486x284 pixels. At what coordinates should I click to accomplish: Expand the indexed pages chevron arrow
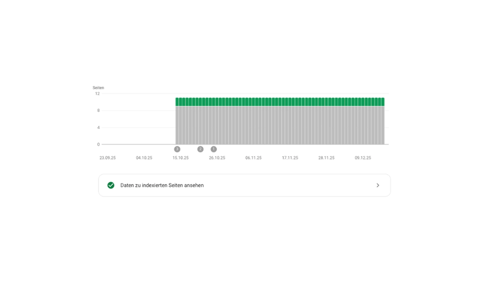click(378, 185)
